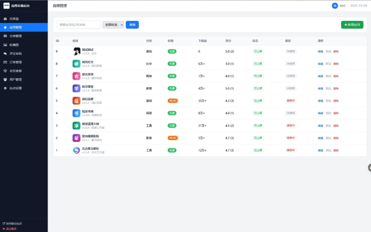Delete the 星河视频影院 app
The width and height of the screenshot is (371, 232).
click(336, 138)
